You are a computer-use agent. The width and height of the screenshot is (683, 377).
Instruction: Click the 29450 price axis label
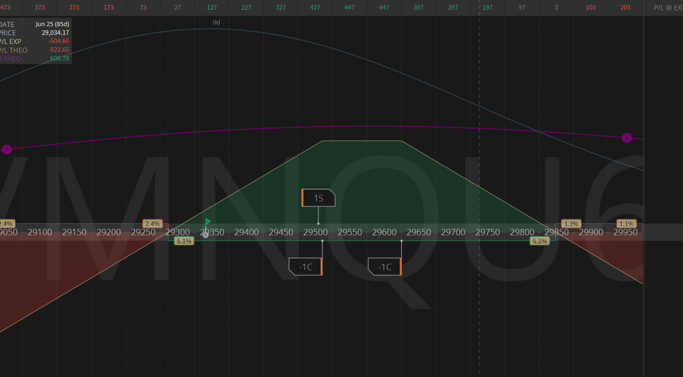tap(281, 232)
